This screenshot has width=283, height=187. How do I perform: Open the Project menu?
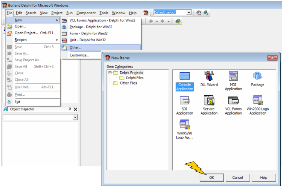pyautogui.click(x=57, y=13)
